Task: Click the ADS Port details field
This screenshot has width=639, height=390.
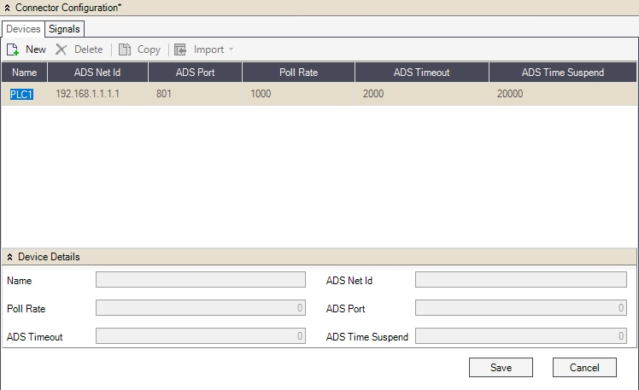Action: coord(520,308)
